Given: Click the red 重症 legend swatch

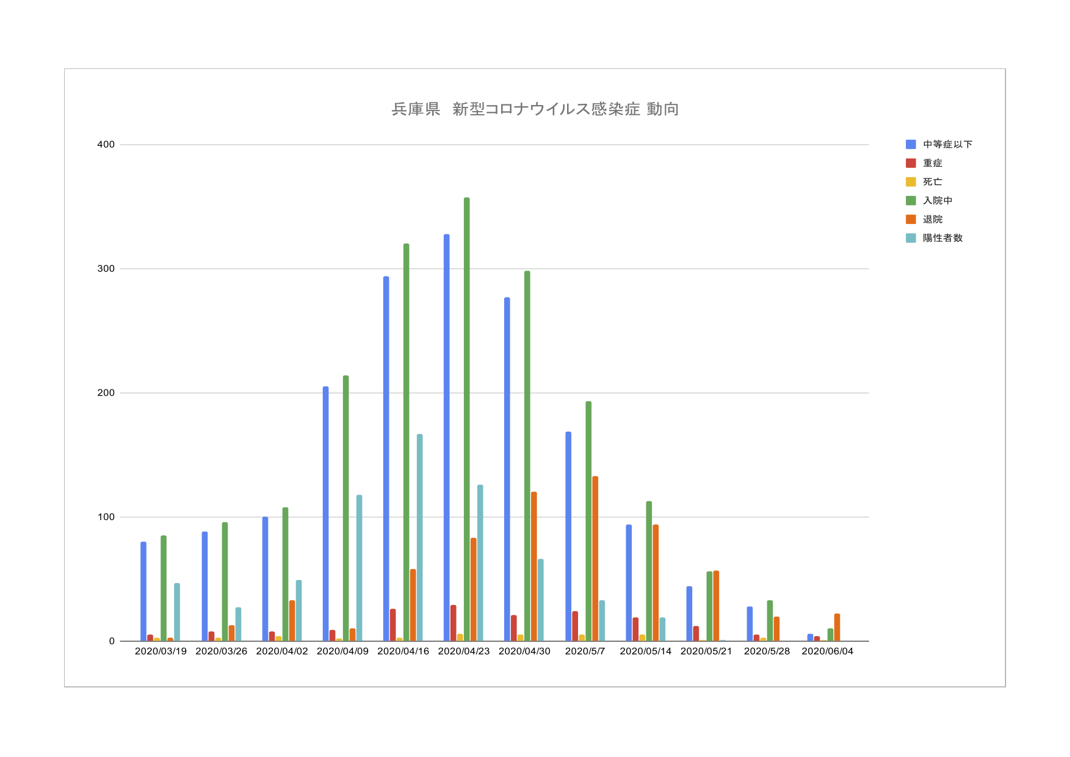Looking at the screenshot, I should [911, 163].
